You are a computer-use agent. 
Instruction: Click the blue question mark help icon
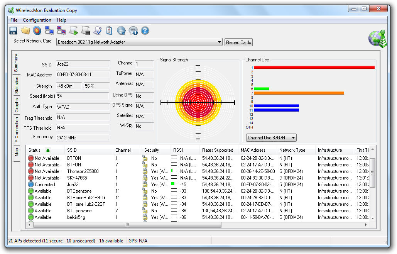coord(145,30)
